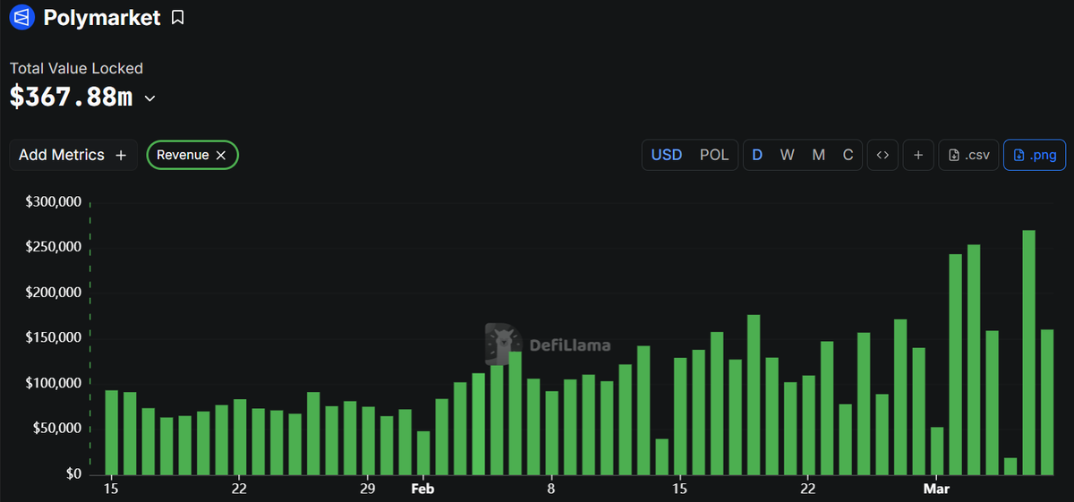The image size is (1074, 502).
Task: Open the embed code icon
Action: tap(882, 155)
